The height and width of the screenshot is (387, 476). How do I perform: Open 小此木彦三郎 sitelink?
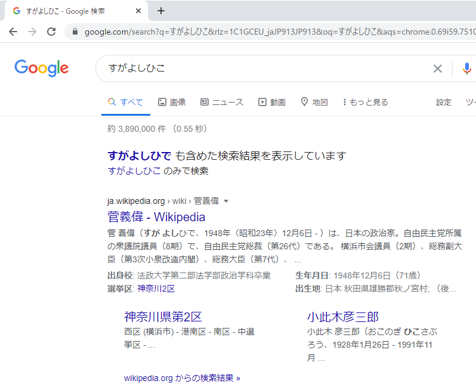click(x=343, y=317)
